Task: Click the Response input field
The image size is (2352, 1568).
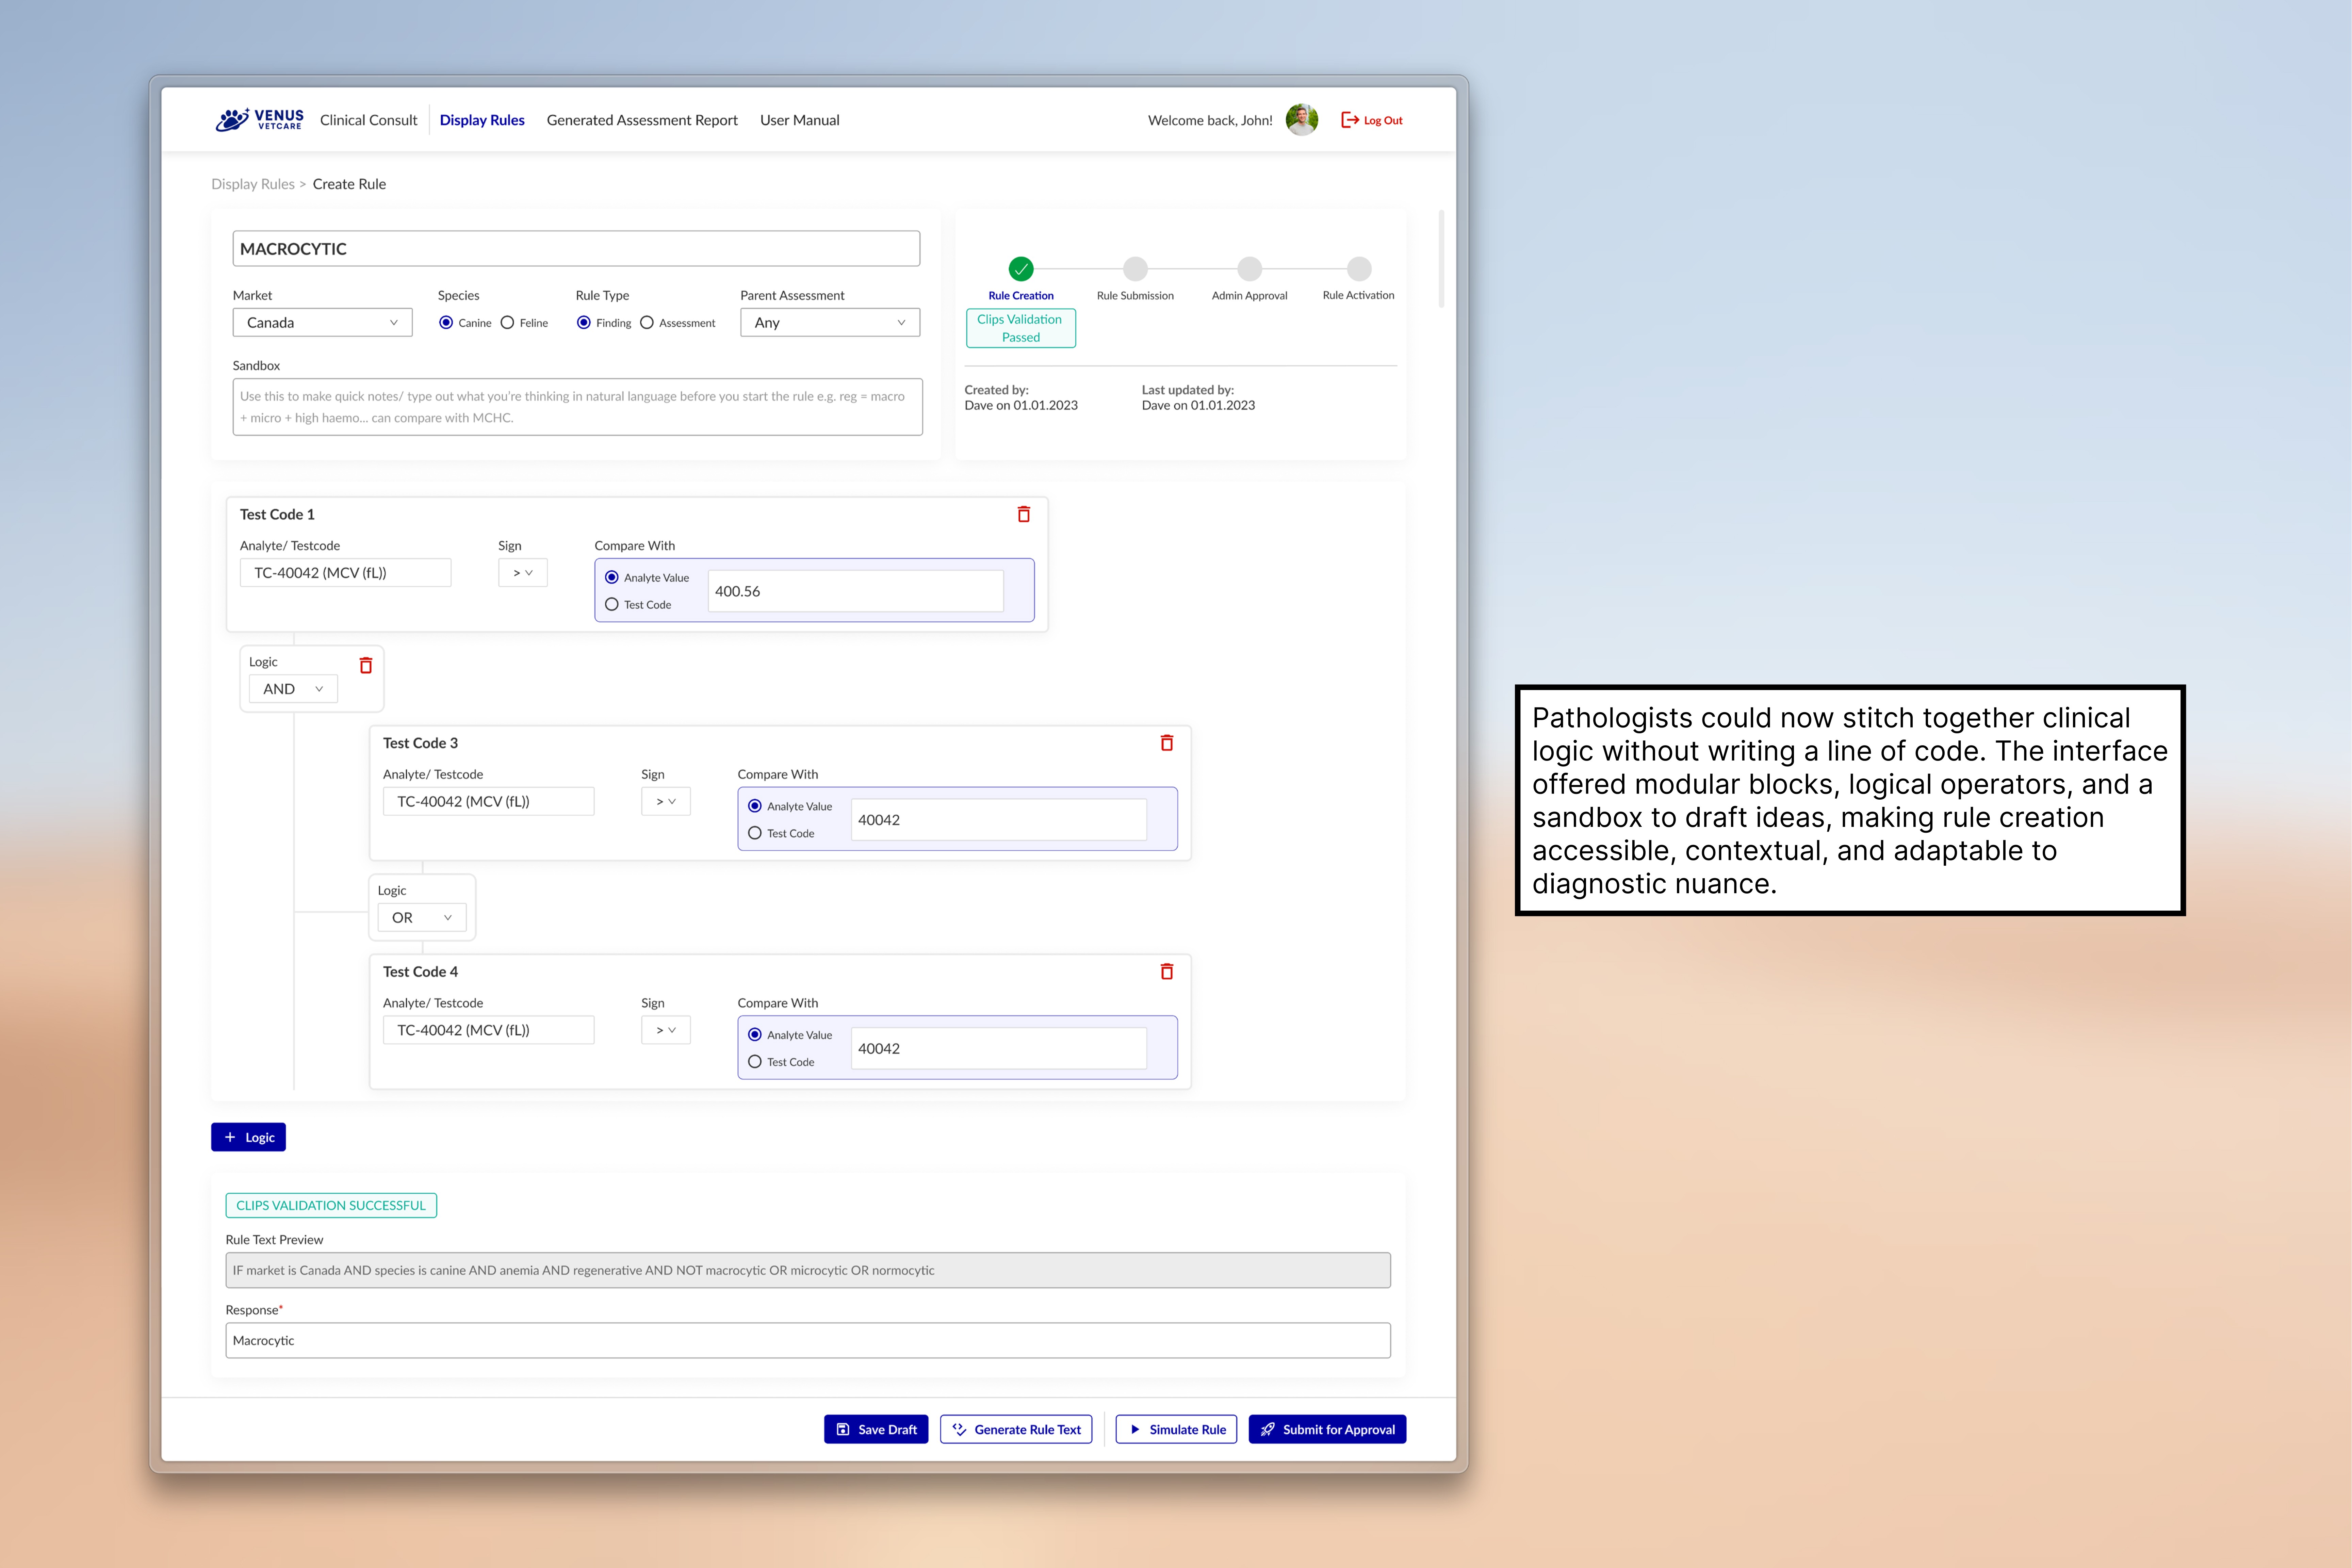Action: [808, 1341]
